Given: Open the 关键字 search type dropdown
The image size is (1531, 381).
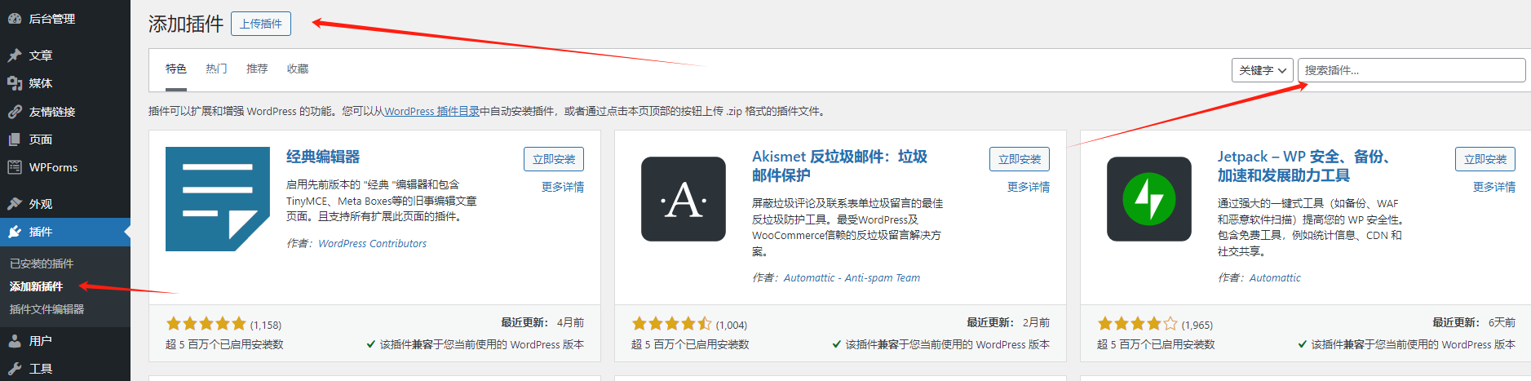Looking at the screenshot, I should click(x=1263, y=70).
